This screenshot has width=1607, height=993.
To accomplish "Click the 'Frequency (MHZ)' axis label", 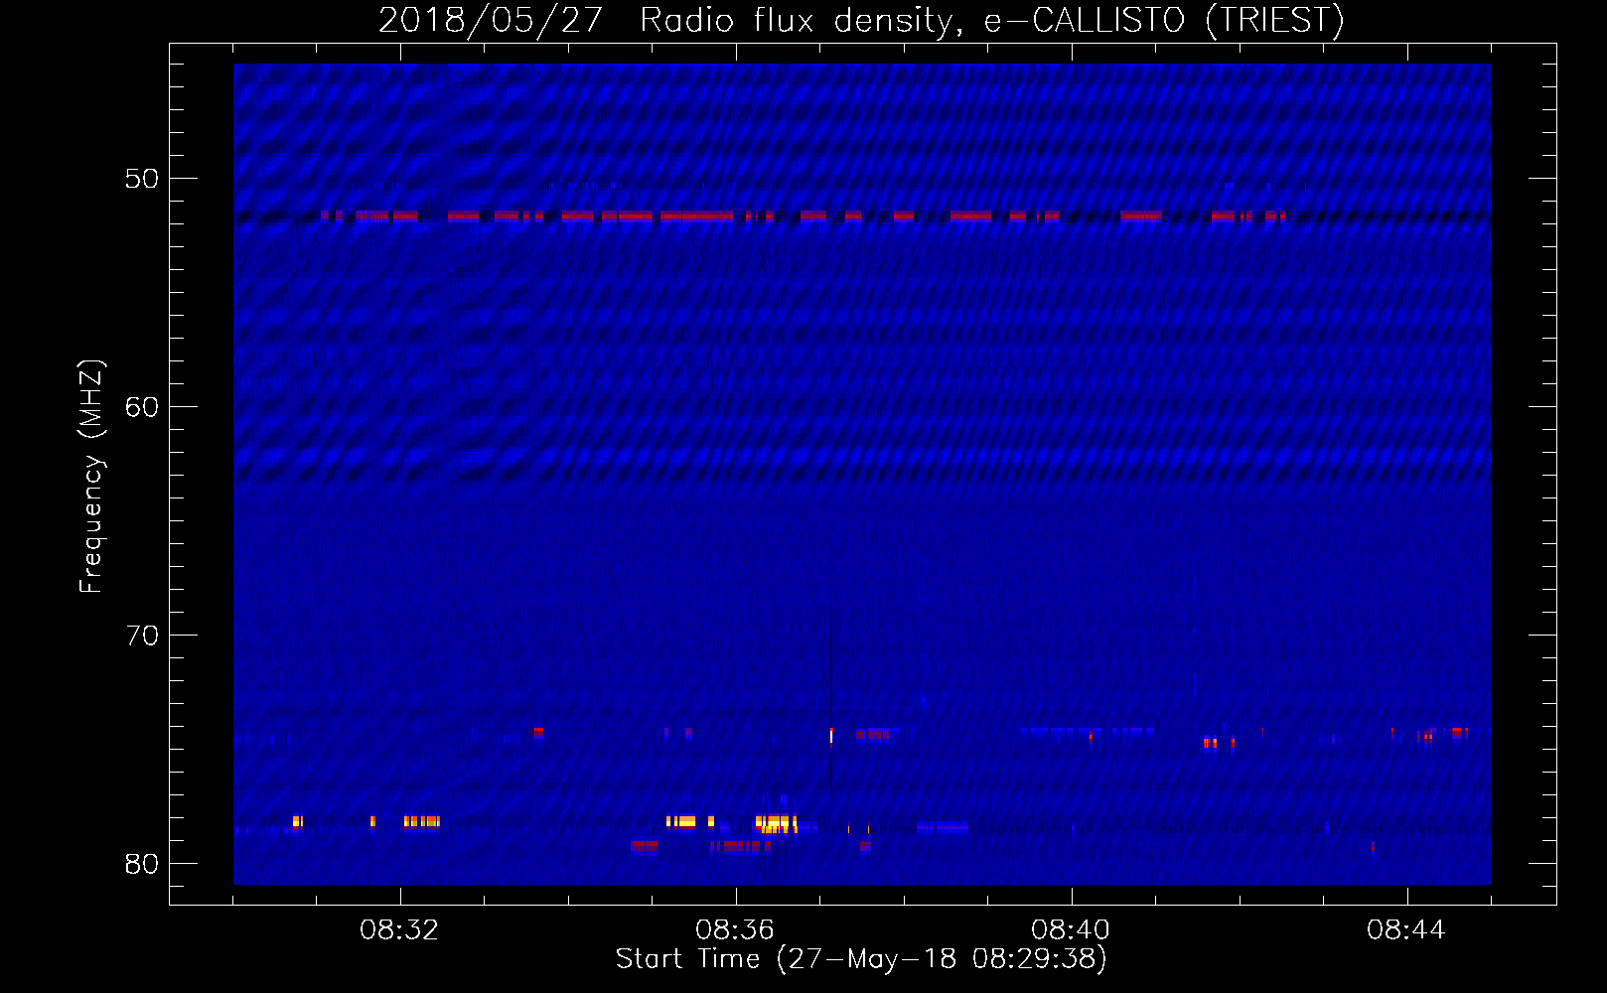I will pos(91,477).
